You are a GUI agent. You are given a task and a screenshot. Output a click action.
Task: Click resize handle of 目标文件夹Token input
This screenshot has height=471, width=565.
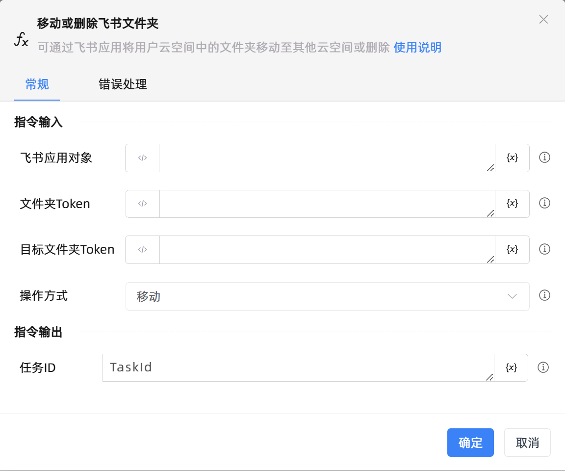490,260
